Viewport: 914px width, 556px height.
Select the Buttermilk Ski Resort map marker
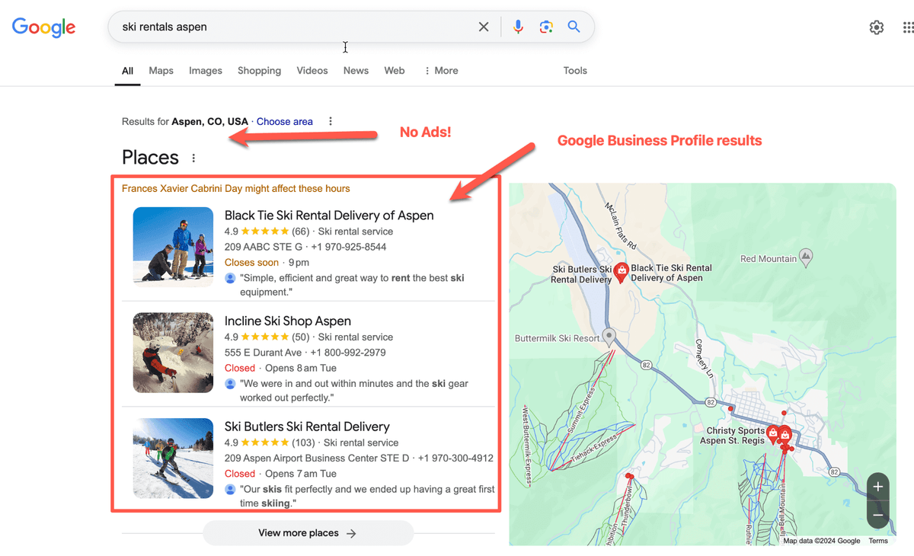point(609,336)
